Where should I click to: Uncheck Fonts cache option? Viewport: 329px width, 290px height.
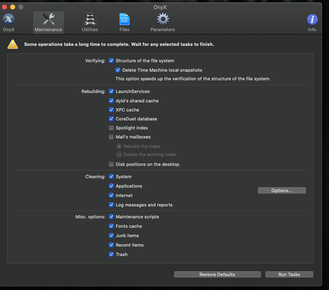point(111,226)
